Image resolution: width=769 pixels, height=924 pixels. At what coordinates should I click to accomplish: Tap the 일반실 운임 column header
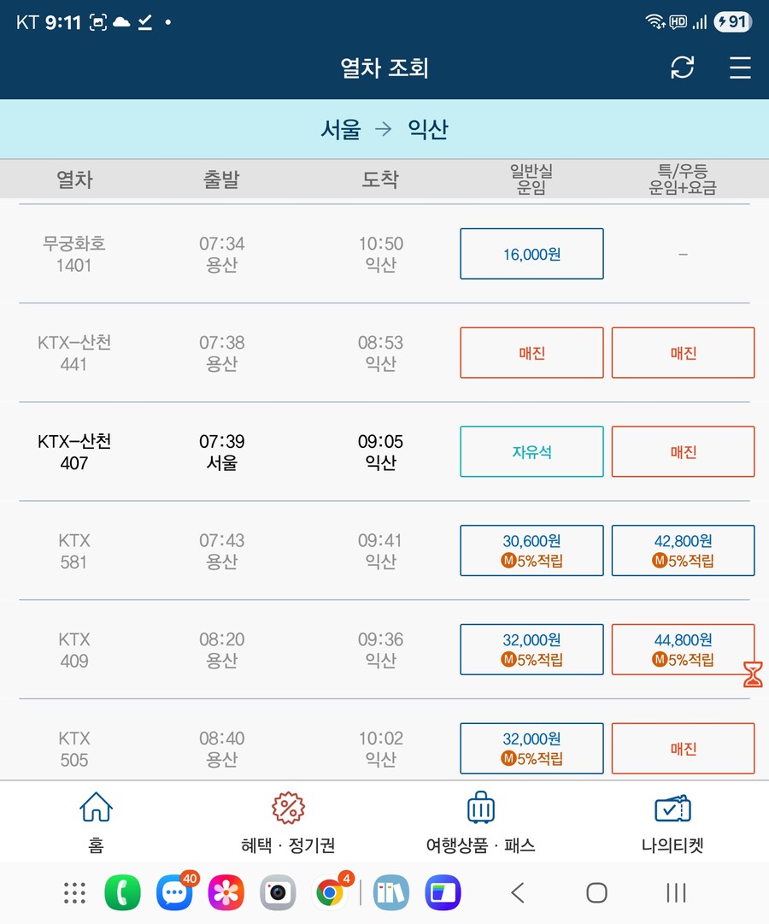[531, 180]
